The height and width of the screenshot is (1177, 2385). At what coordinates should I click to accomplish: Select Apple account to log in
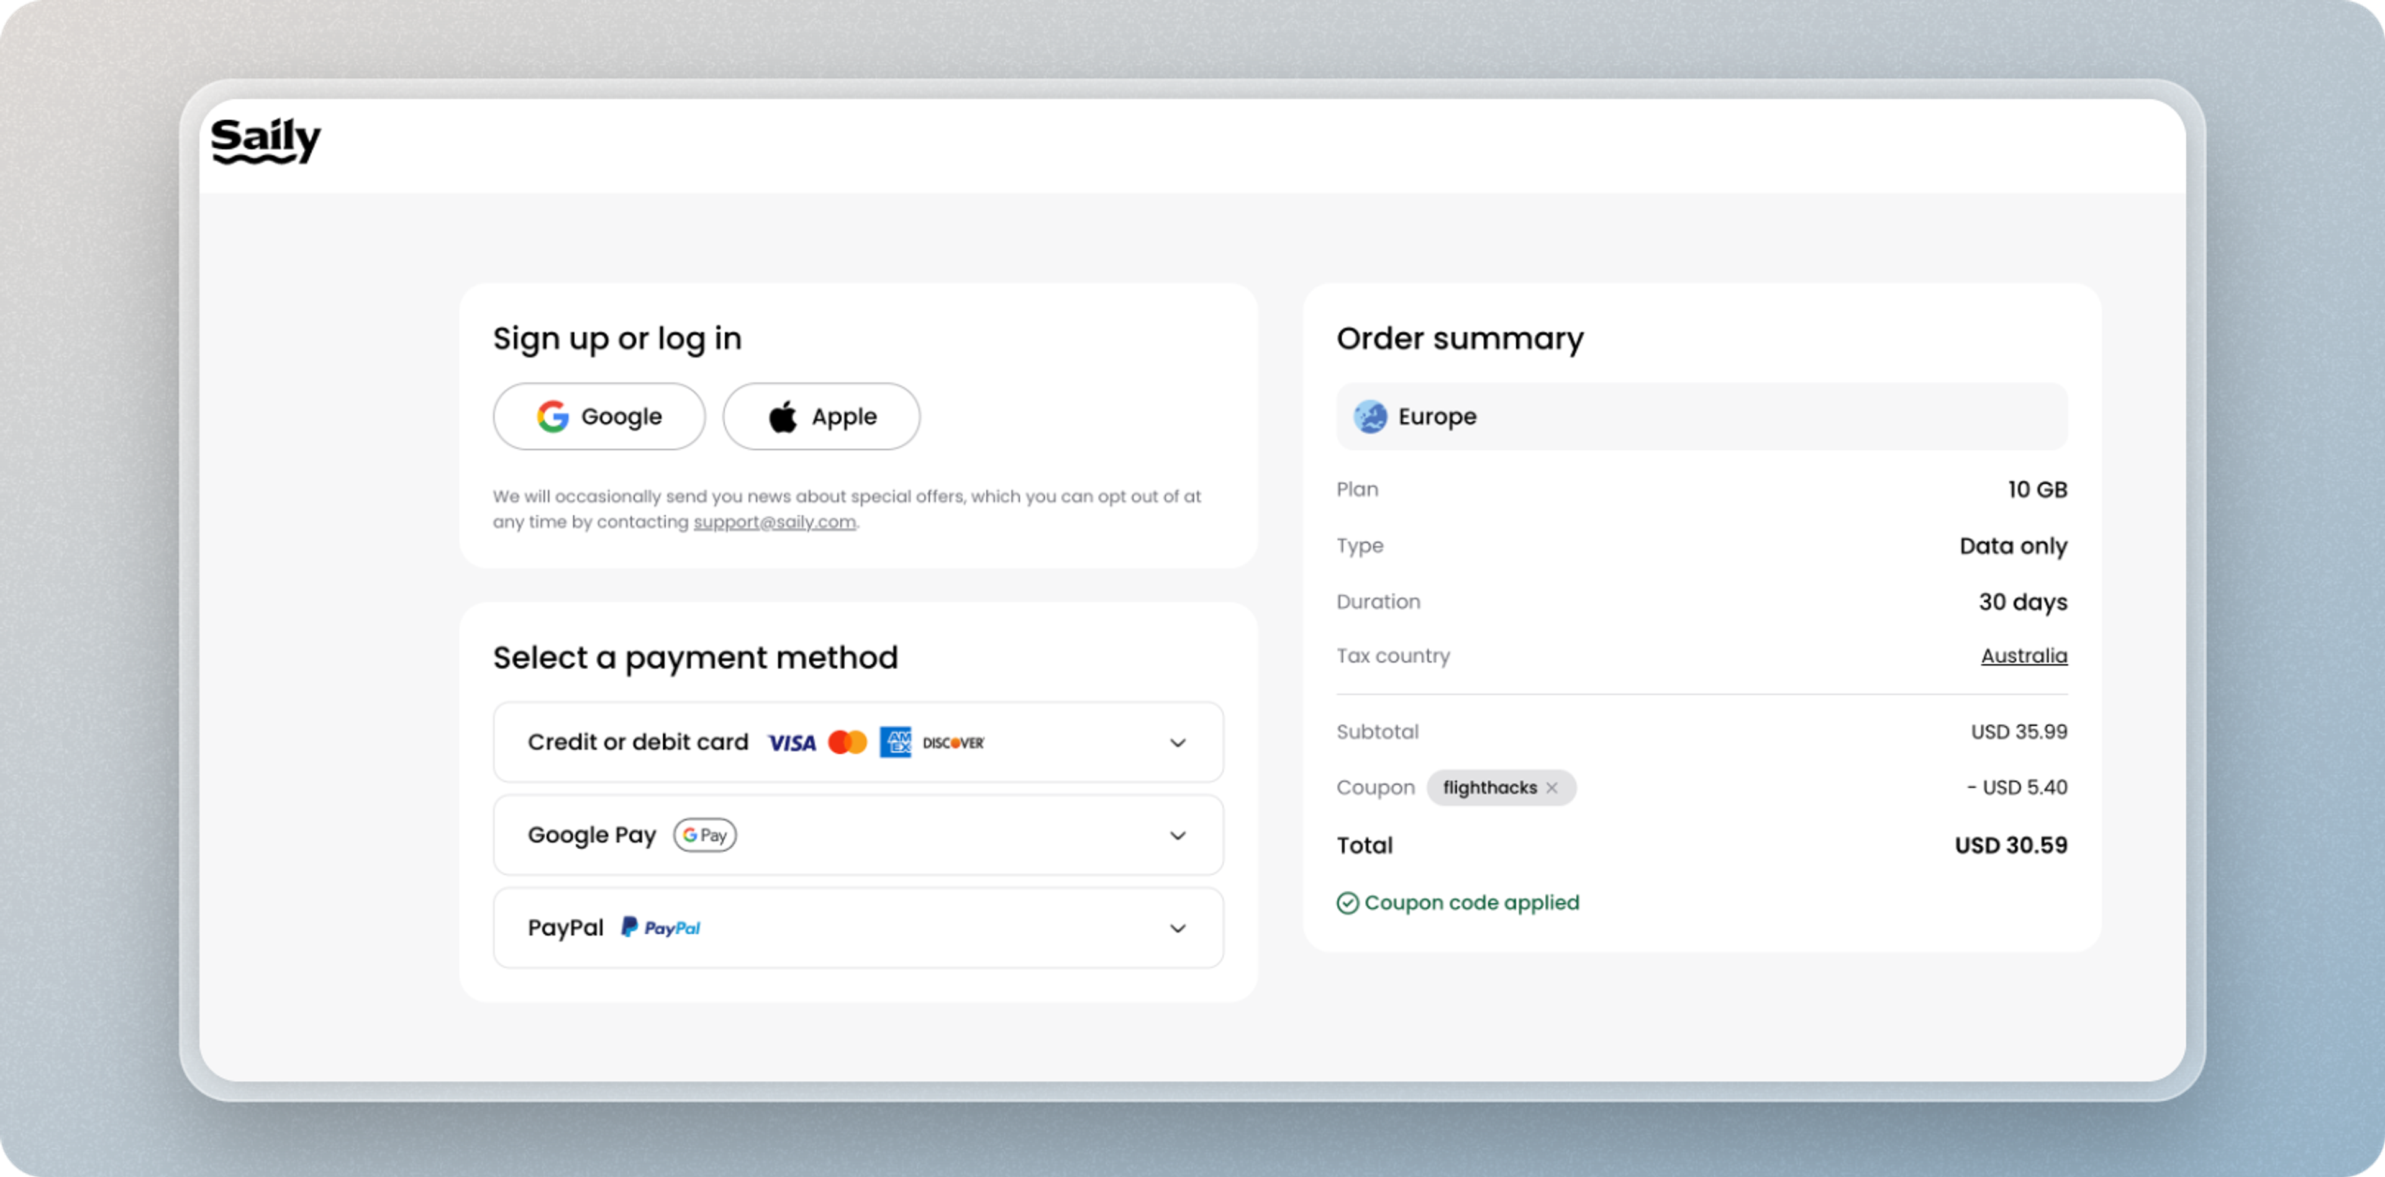821,415
